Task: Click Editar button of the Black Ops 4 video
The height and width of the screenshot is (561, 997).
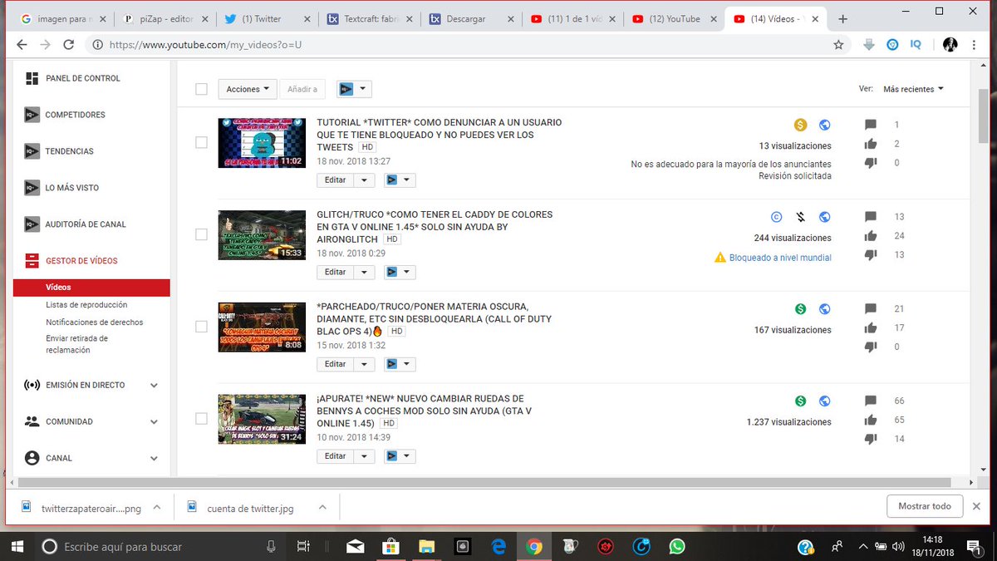Action: pos(335,364)
